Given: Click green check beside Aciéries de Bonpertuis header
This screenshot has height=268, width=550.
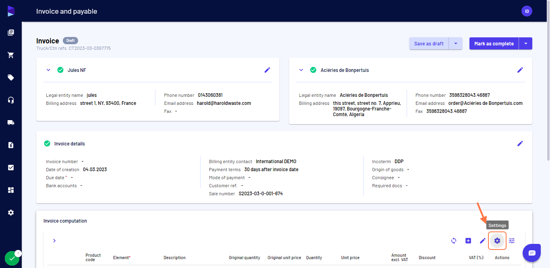Looking at the screenshot, I should 313,70.
